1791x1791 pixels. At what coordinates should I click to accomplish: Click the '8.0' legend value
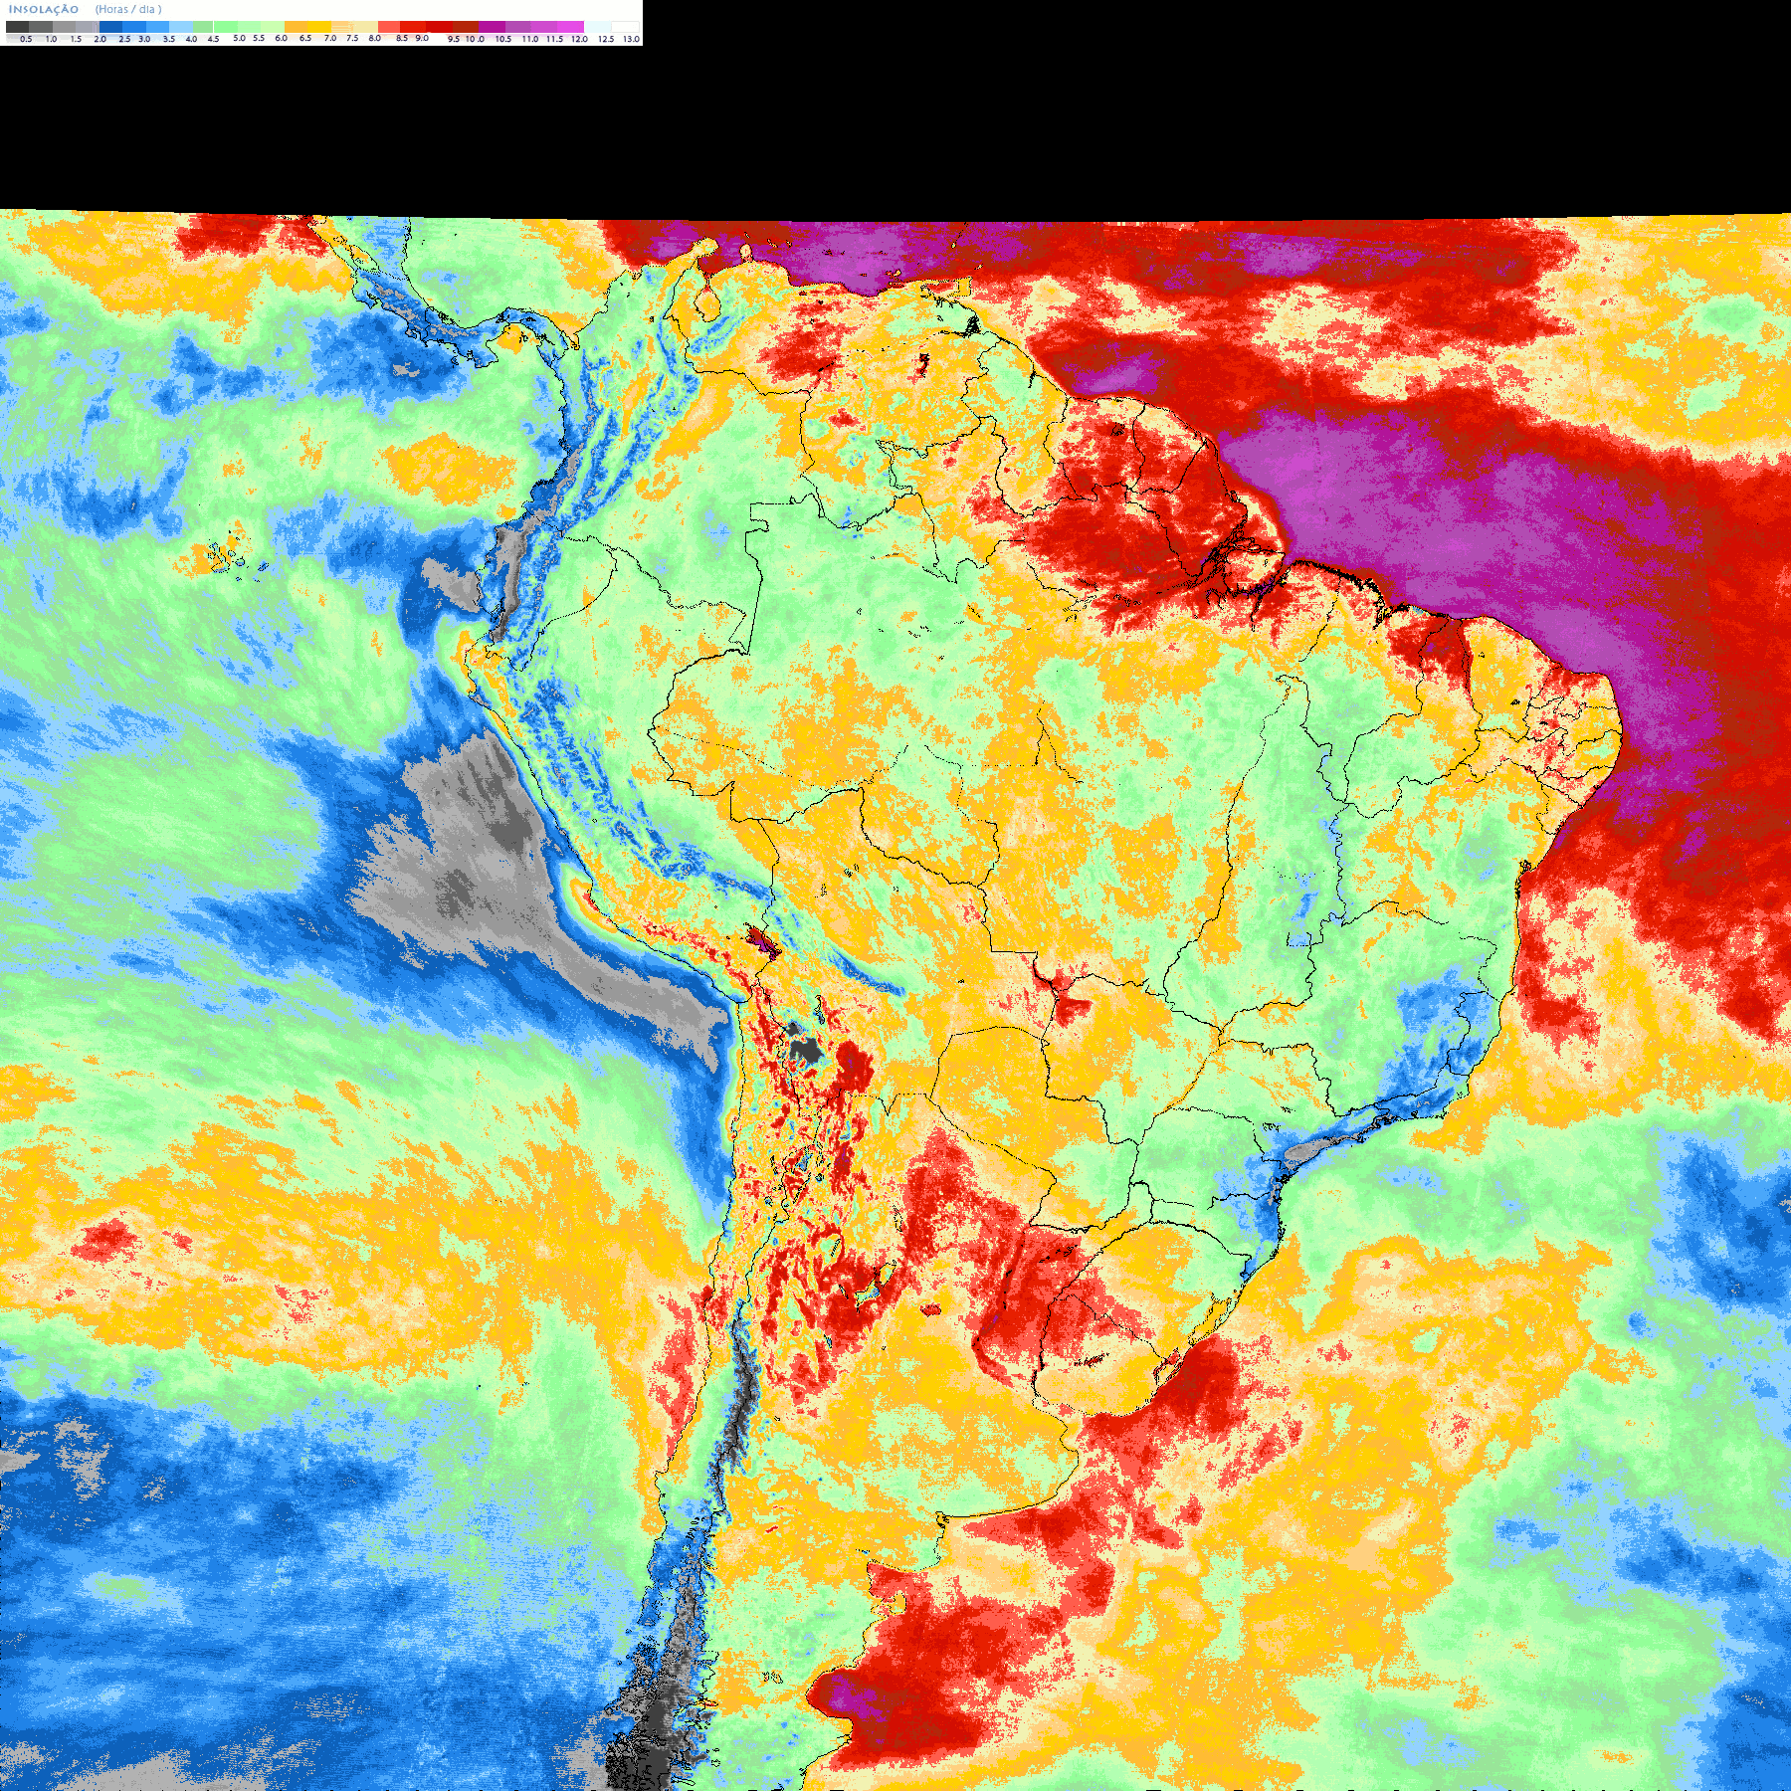click(375, 38)
